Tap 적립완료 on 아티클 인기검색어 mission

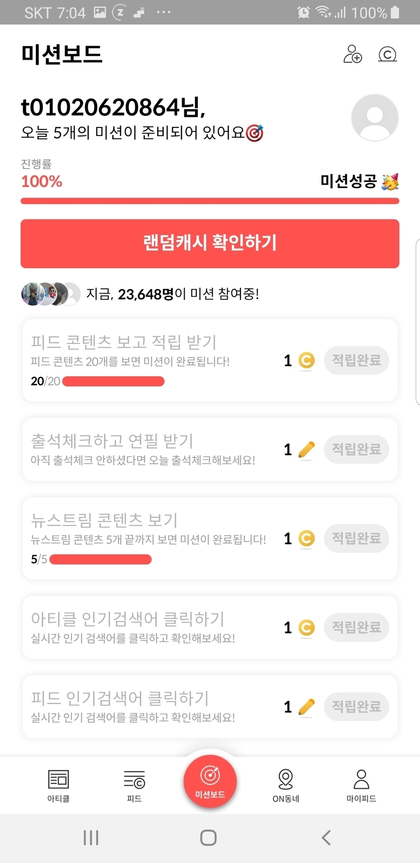point(356,627)
